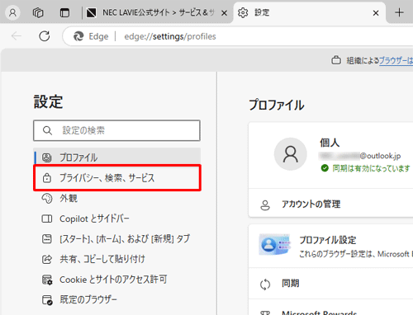Click the profile icon beside プロファイル sidebar item
413x315 pixels.
pyautogui.click(x=47, y=157)
